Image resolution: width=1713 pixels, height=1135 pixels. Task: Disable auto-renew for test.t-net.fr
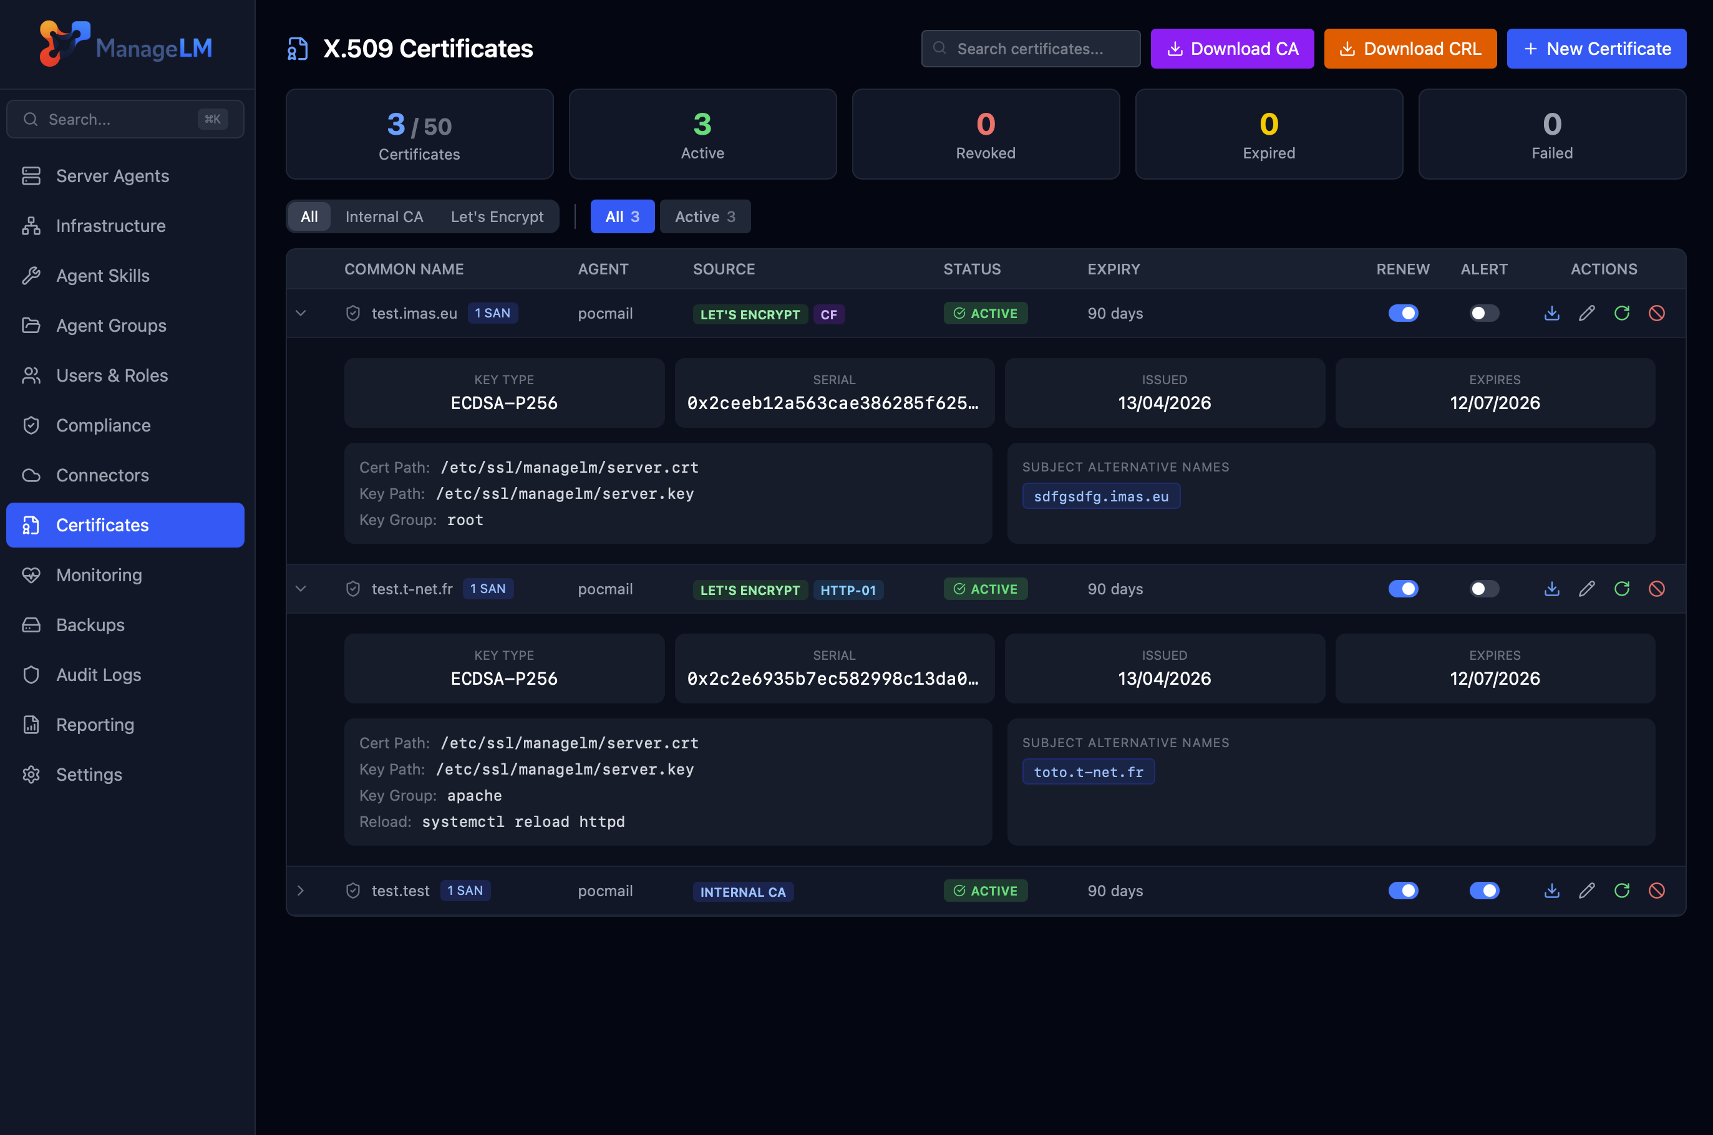pyautogui.click(x=1404, y=589)
